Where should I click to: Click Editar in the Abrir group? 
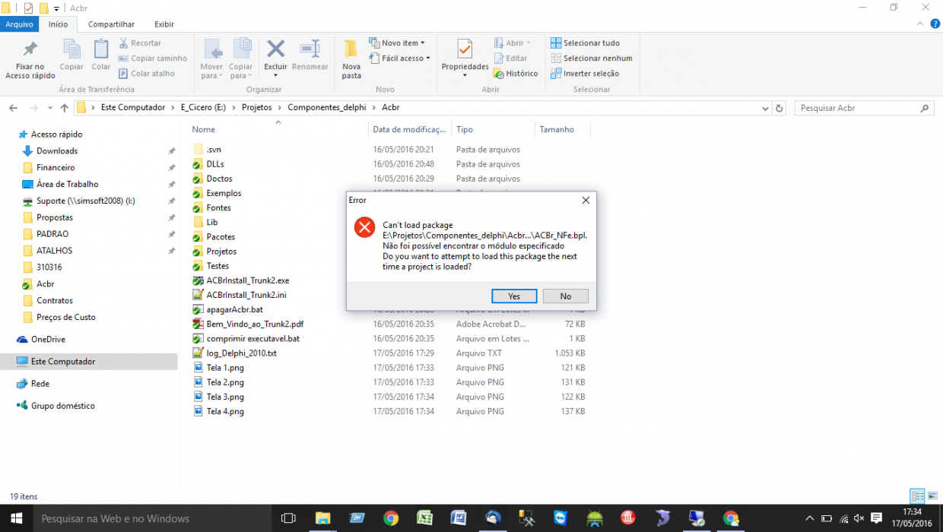click(x=510, y=59)
